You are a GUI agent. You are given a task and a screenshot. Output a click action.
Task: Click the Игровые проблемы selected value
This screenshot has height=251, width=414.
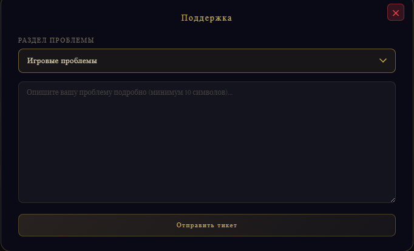pos(62,61)
